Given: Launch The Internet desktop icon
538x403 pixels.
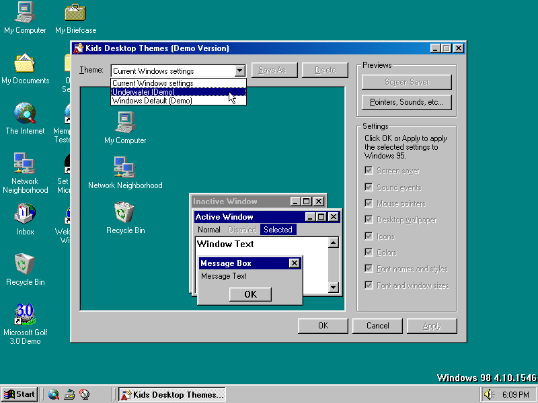Looking at the screenshot, I should click(25, 114).
